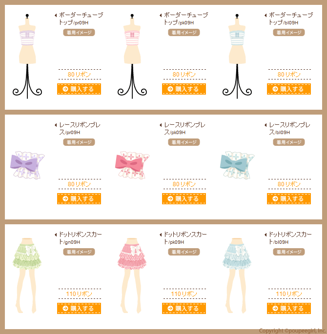The width and height of the screenshot is (327, 334).
Task: Show 着用イメージ for the pr09H tube top
Action: [79, 32]
